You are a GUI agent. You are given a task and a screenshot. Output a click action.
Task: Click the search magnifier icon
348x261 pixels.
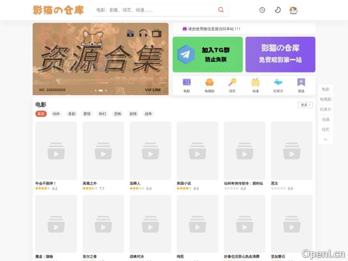221,10
